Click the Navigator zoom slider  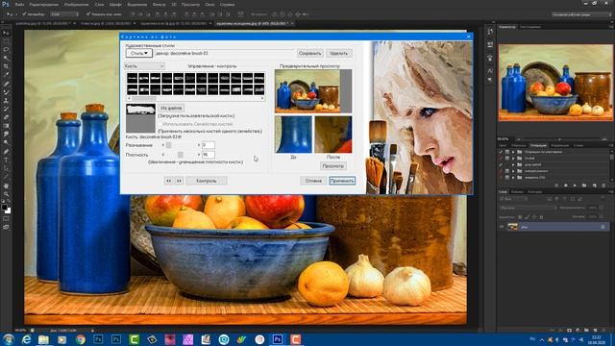[559, 138]
